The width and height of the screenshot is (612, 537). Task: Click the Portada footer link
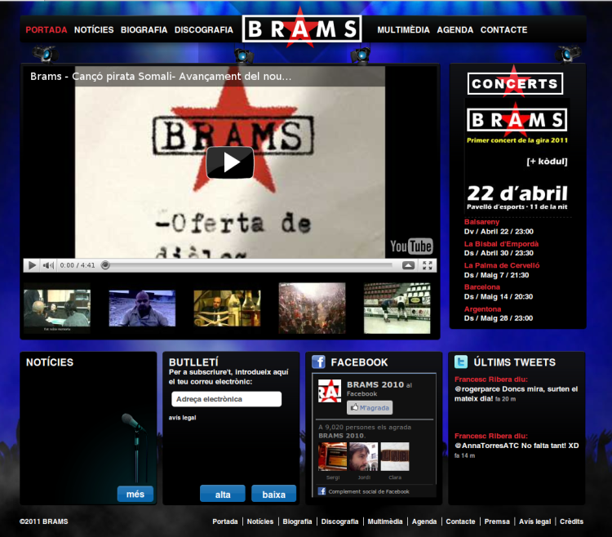coord(225,521)
